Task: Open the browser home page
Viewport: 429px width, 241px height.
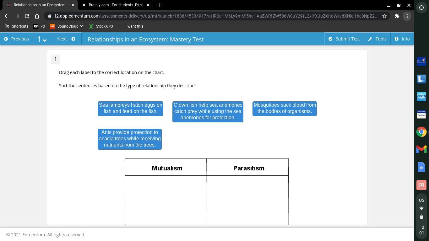Action: click(37, 16)
